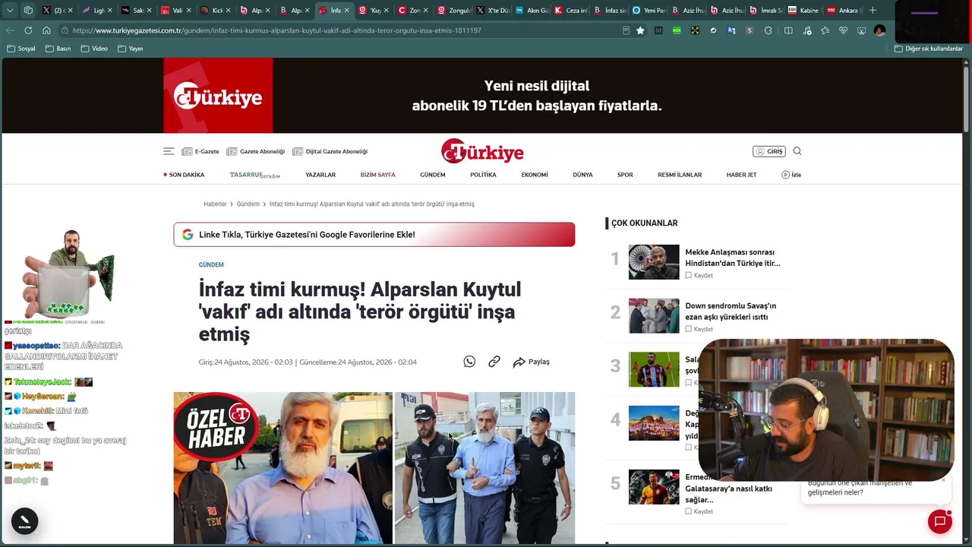Open the favorites list star icon in toolbar
972x547 pixels.
[825, 30]
